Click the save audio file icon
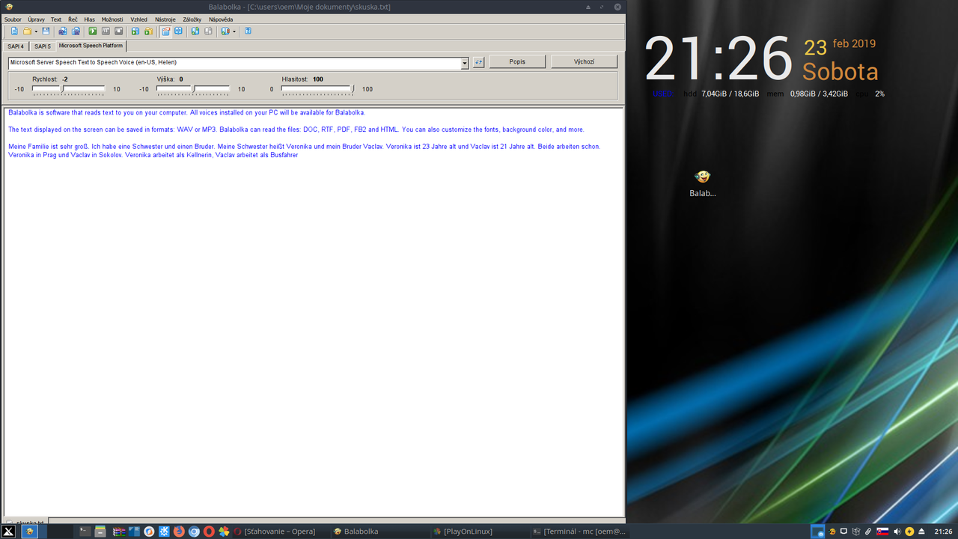 coord(135,31)
